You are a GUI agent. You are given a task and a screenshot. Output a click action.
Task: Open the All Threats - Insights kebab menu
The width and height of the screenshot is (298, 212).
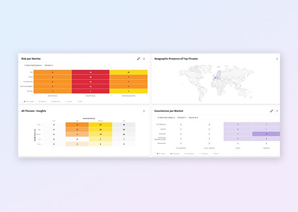click(144, 111)
